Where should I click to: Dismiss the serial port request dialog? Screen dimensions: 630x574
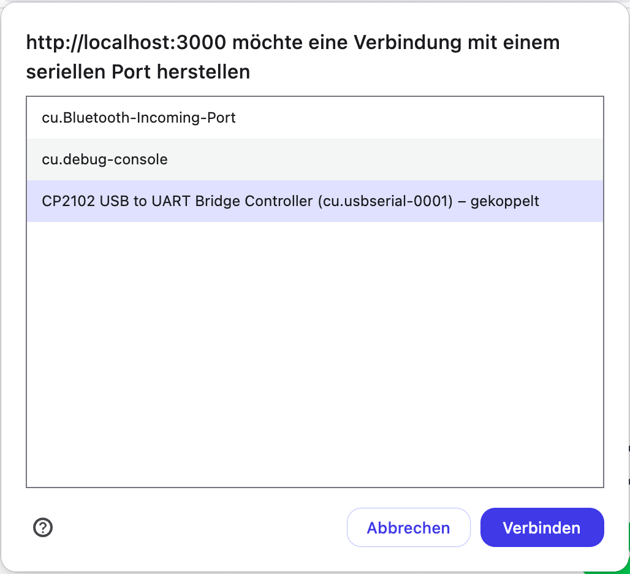point(409,527)
